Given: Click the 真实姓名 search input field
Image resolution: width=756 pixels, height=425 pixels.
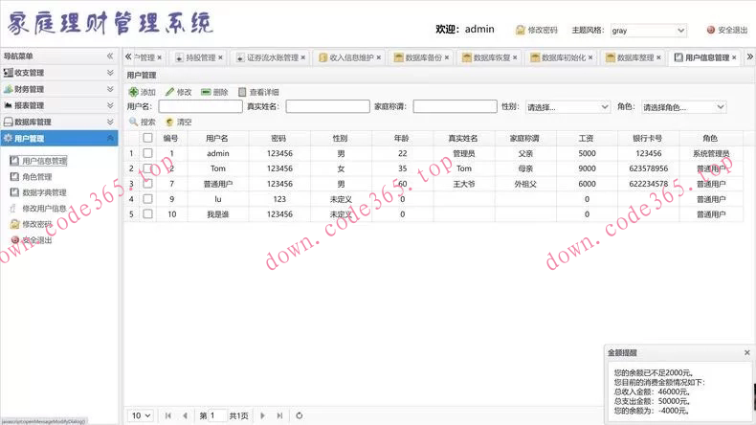Looking at the screenshot, I should point(328,106).
